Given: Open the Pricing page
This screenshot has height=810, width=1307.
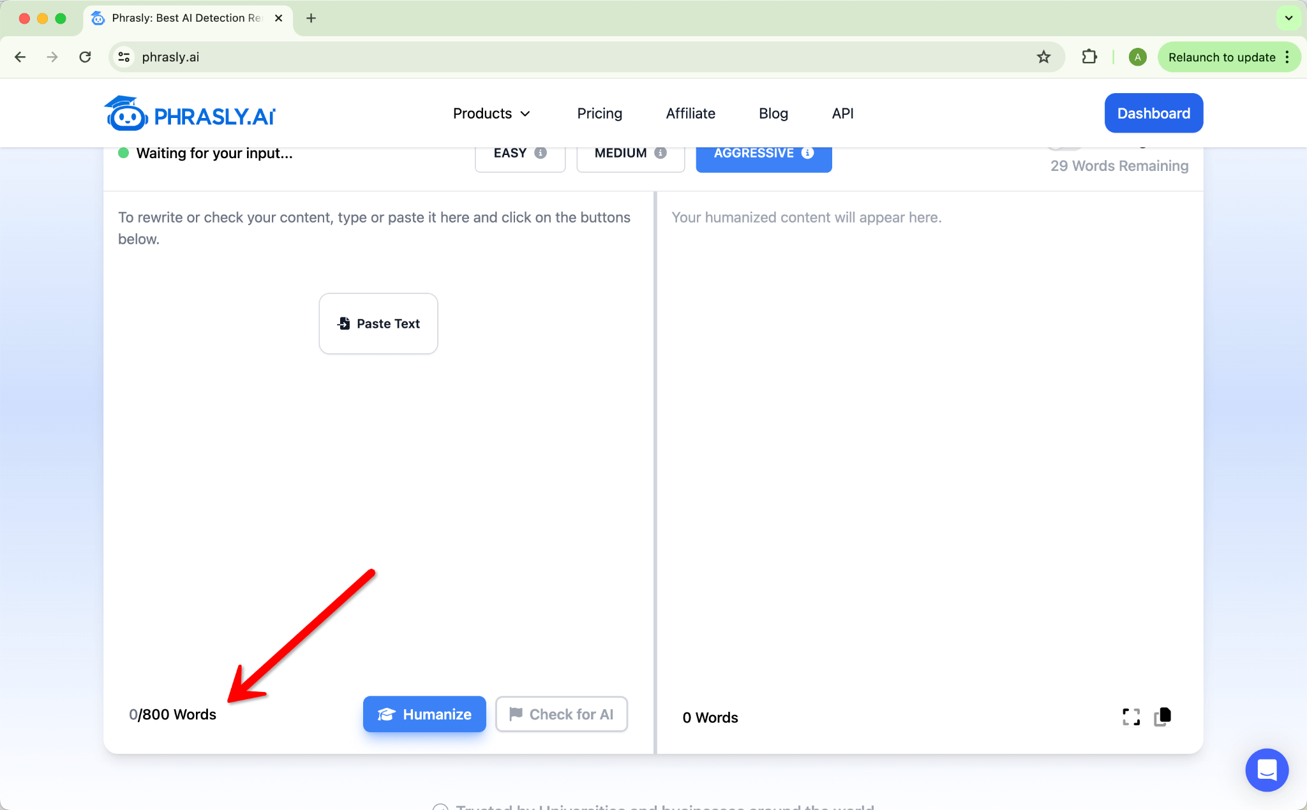Looking at the screenshot, I should click(x=599, y=114).
